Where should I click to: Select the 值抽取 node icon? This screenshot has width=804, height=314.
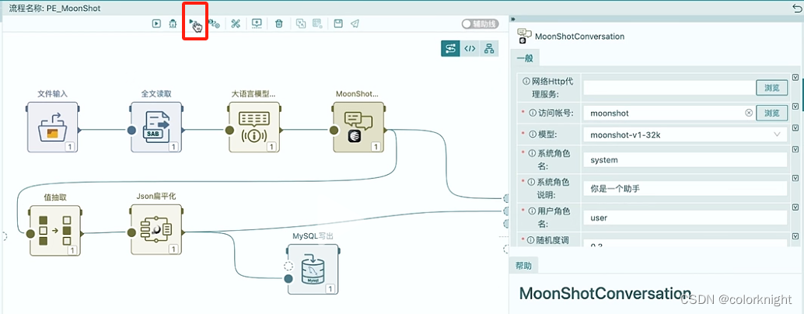[x=55, y=231]
